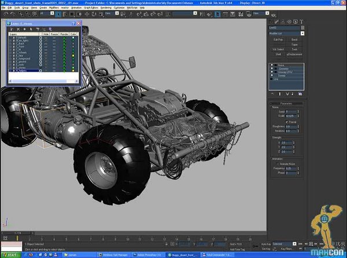The image size is (347, 258).
Task: Open the Display command panel tab
Action: click(x=295, y=22)
